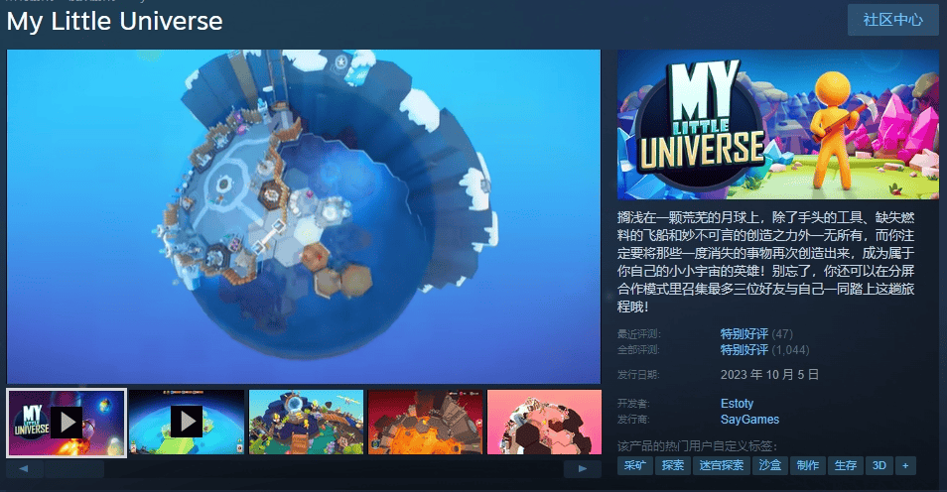Open publisher SayGames link
The width and height of the screenshot is (947, 492).
[x=749, y=419]
